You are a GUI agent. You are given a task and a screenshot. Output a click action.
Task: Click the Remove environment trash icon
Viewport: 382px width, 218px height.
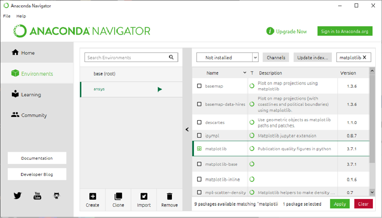(x=170, y=196)
